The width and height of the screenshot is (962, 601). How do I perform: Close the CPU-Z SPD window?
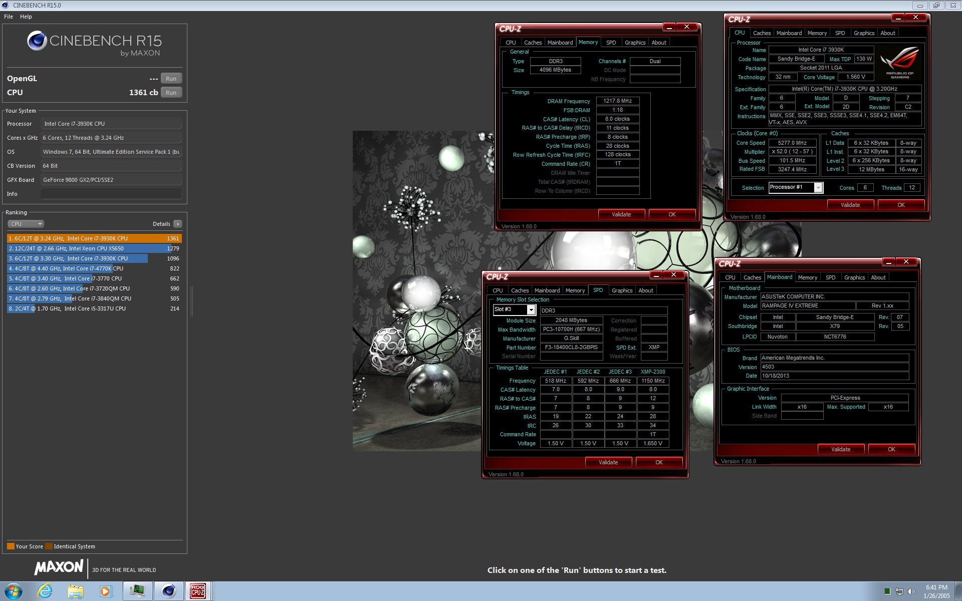click(674, 275)
